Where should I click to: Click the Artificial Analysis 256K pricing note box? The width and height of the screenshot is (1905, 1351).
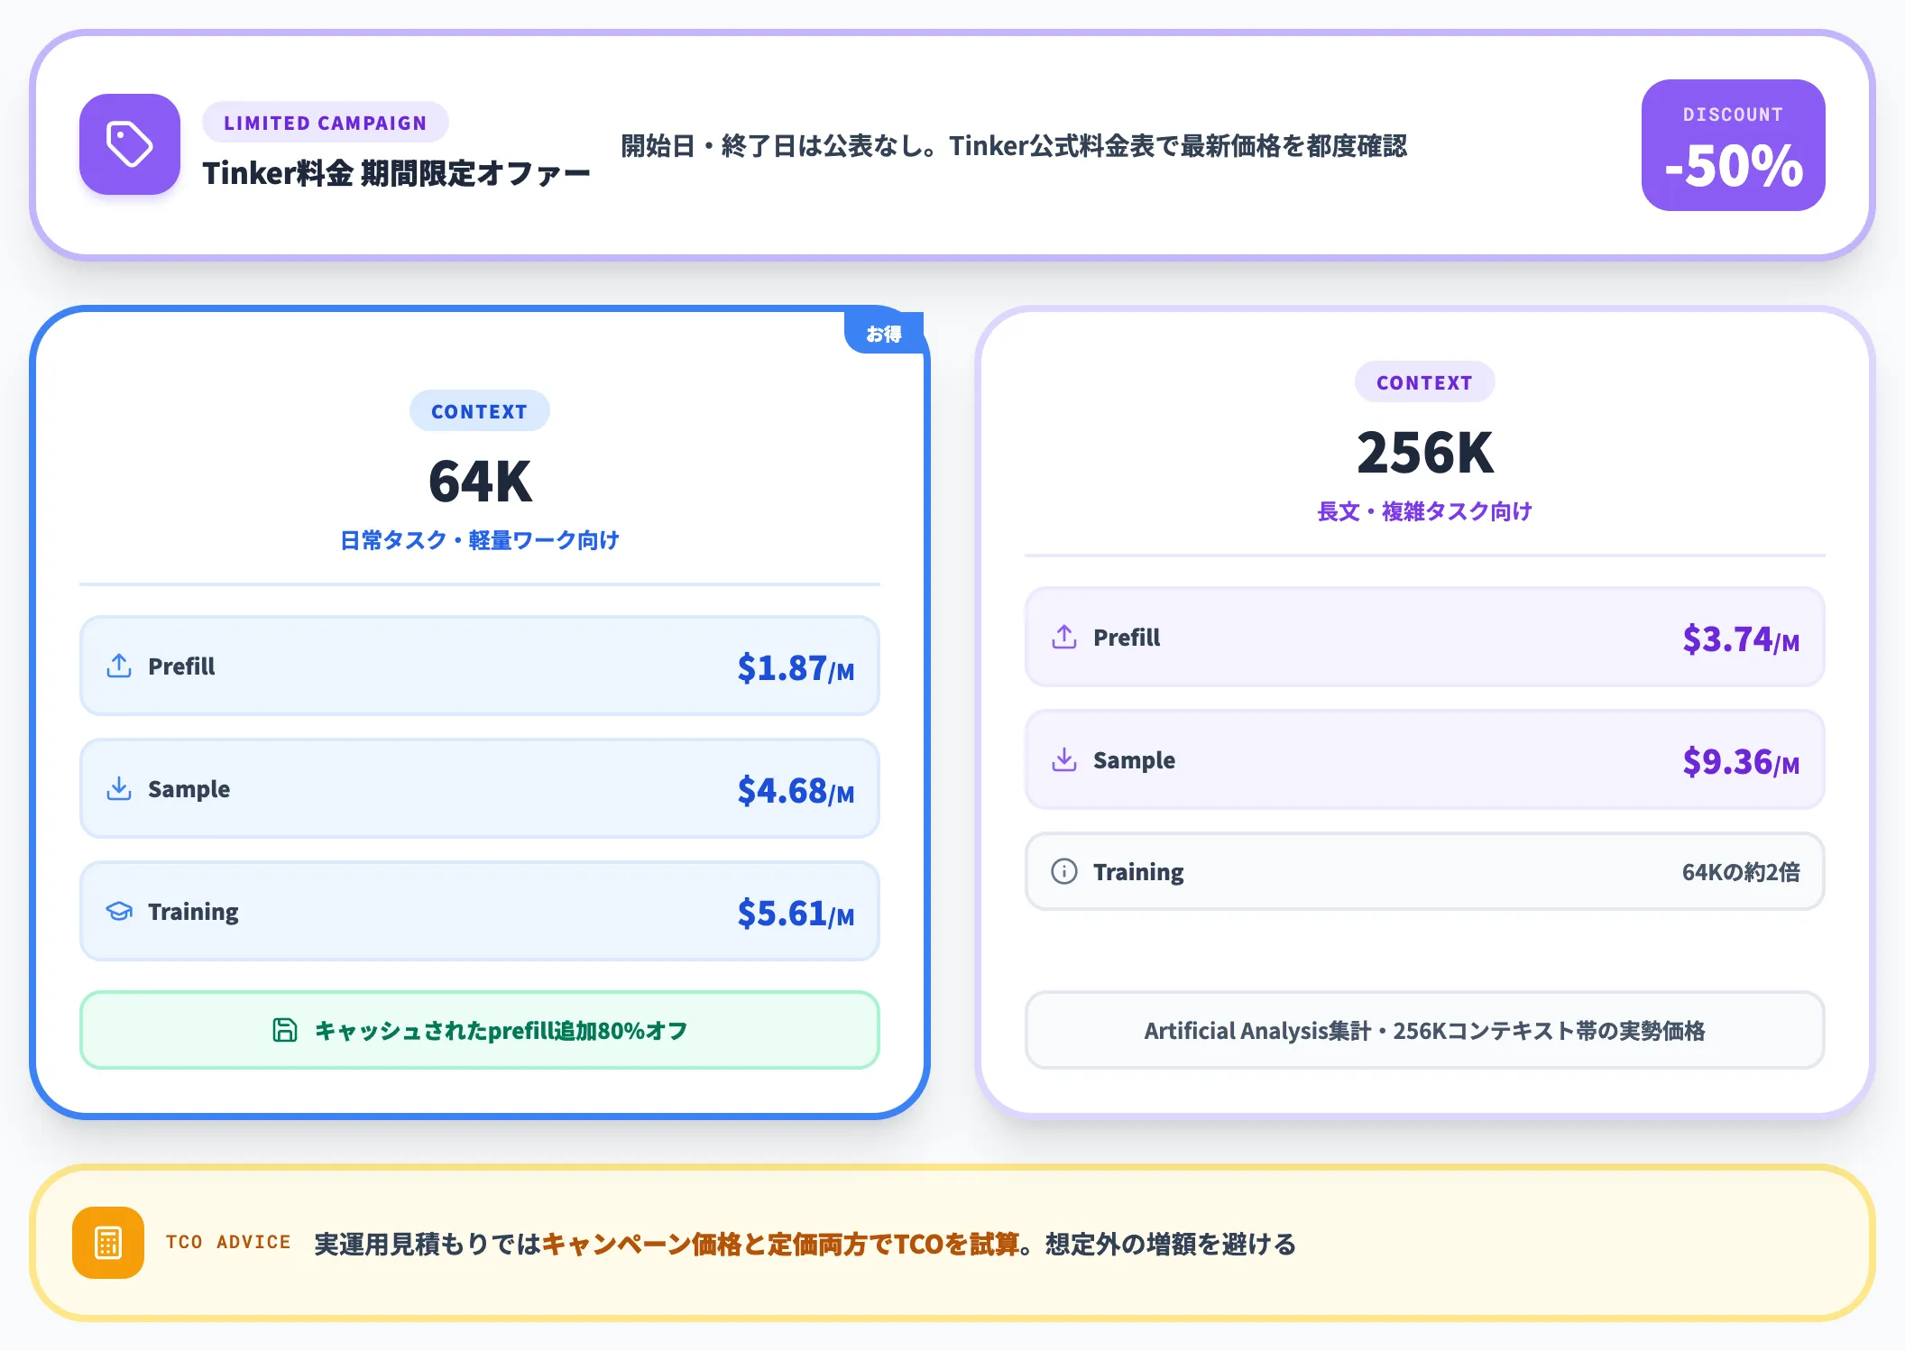pyautogui.click(x=1425, y=1030)
